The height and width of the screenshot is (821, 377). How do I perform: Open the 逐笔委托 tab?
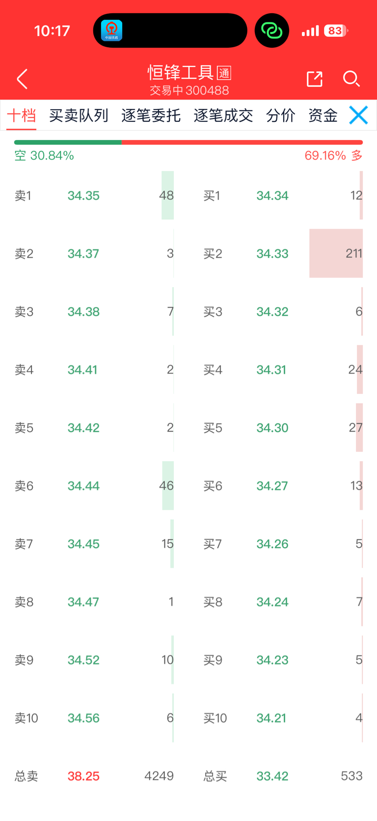click(x=151, y=116)
